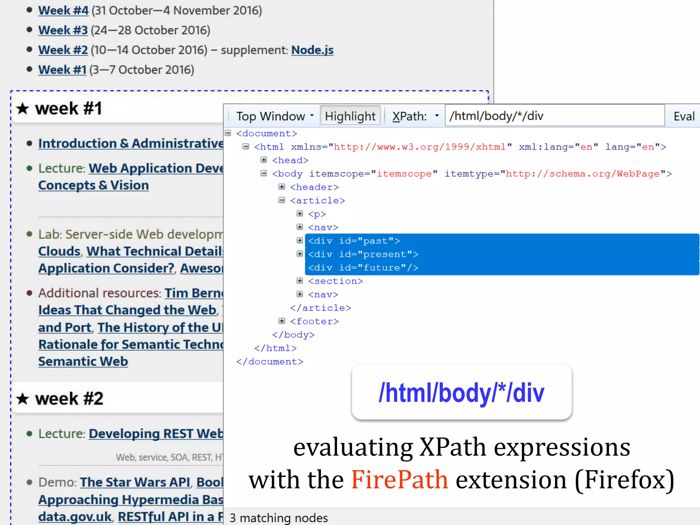Open Approaching Hypermedia link
The width and height of the screenshot is (700, 525).
[x=131, y=500]
